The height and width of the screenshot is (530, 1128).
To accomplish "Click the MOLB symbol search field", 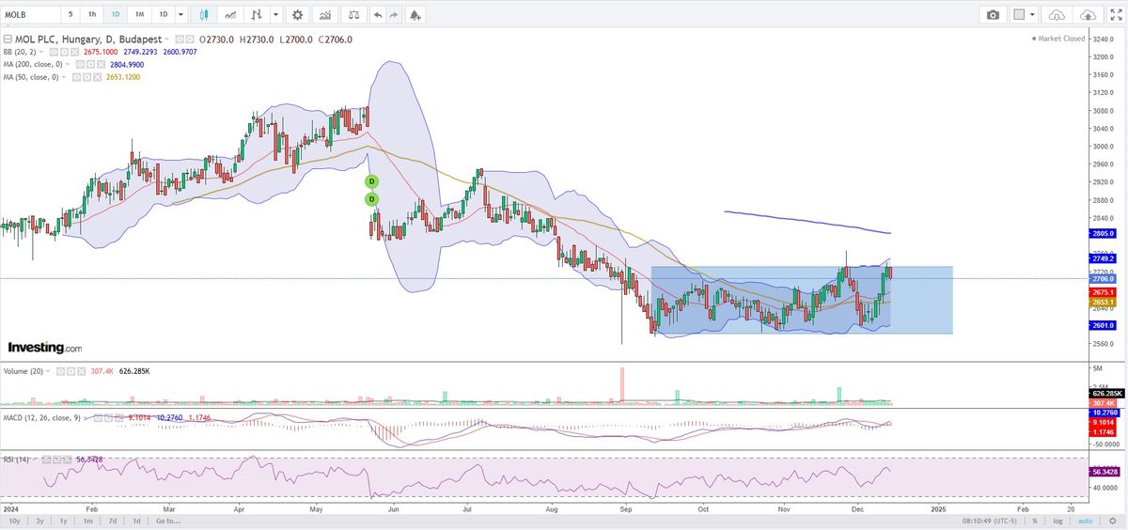I will (30, 15).
